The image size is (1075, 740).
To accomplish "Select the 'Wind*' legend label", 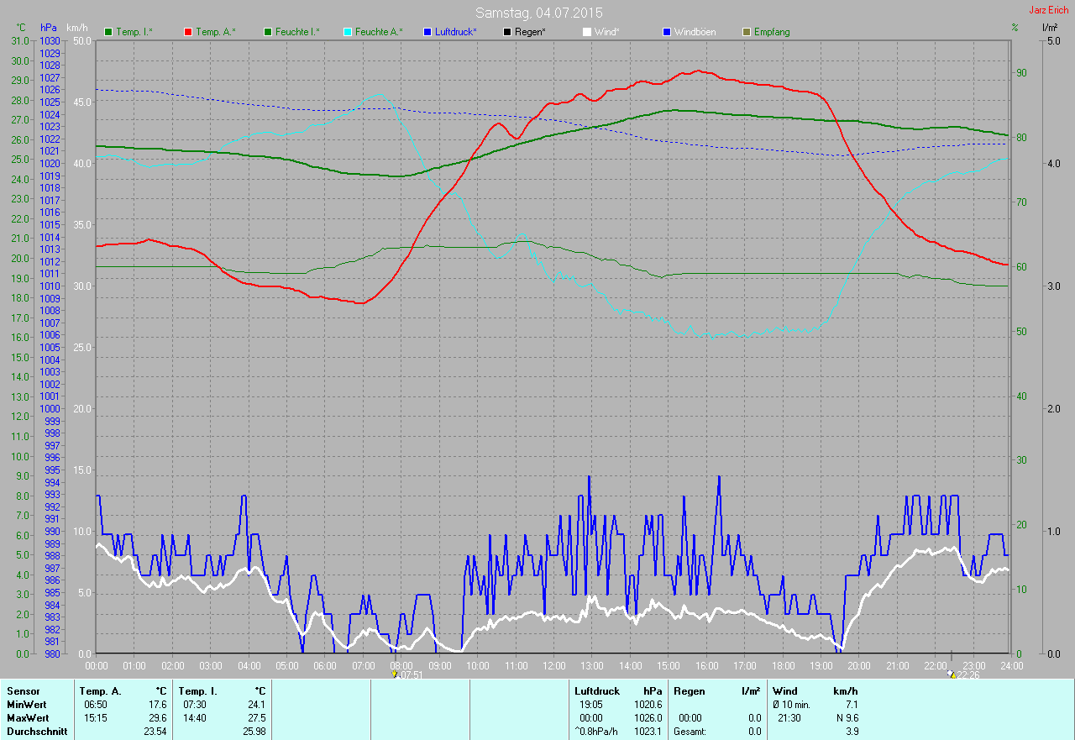I will click(607, 32).
